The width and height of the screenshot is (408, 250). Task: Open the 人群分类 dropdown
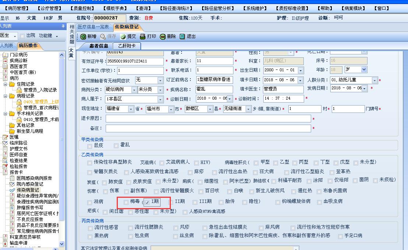pyautogui.click(x=374, y=80)
